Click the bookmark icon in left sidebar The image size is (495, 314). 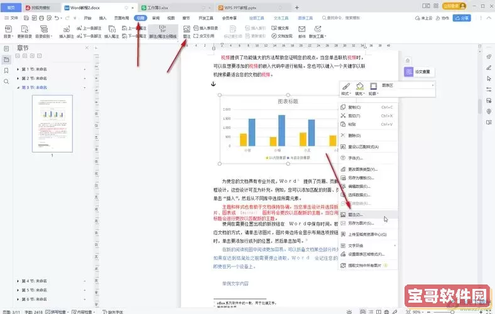pos(6,71)
